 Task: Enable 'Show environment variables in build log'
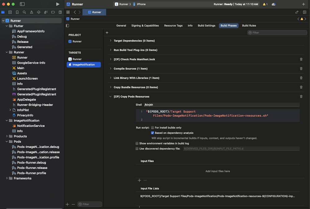click(137, 143)
